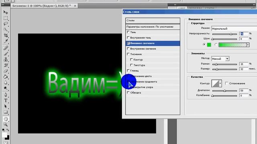The image size is (257, 144).
Task: Select the Pen tool
Action: pos(6,95)
